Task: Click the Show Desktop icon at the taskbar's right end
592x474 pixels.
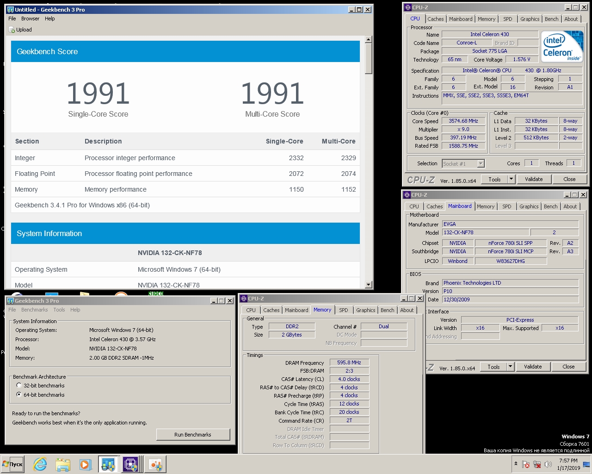Action: coord(586,464)
